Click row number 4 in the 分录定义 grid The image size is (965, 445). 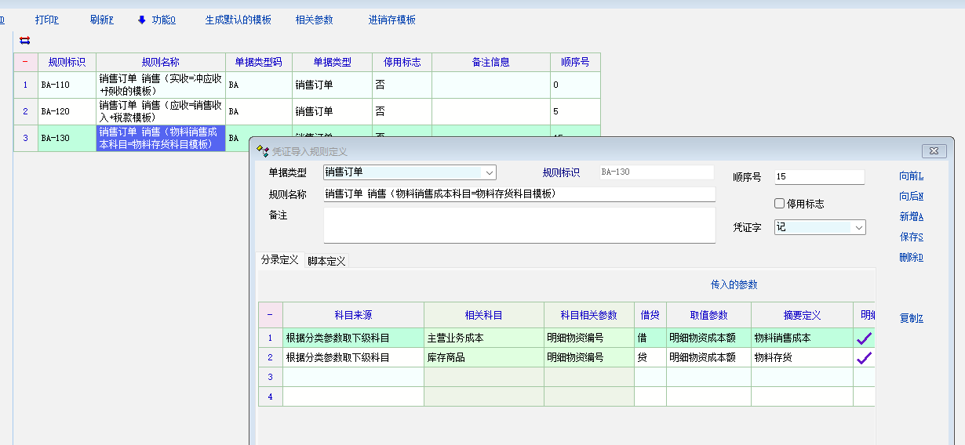(271, 396)
